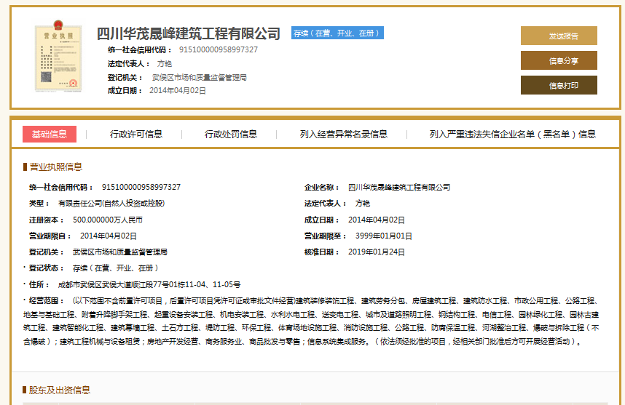
Task: Open the 营业执照 license thumbnail image
Action: (x=58, y=56)
